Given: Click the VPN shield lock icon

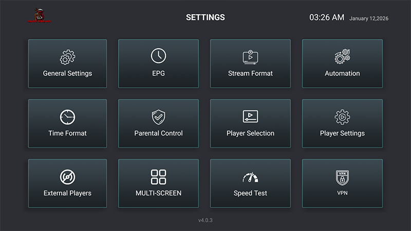Looking at the screenshot, I should (342, 177).
